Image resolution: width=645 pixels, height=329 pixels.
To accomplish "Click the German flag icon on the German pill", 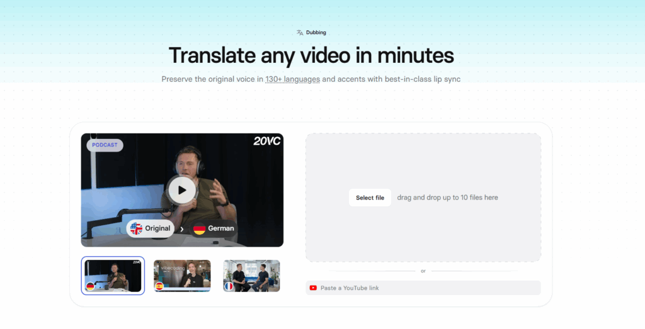I will tap(200, 228).
